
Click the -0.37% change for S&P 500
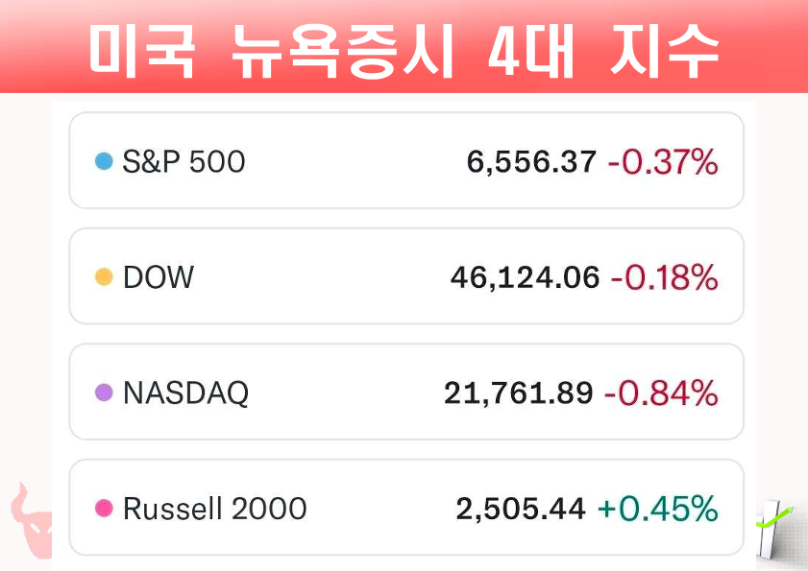[663, 162]
